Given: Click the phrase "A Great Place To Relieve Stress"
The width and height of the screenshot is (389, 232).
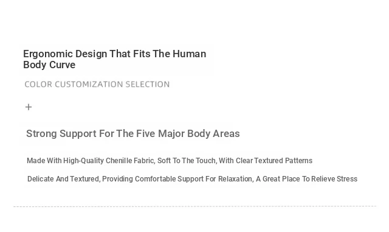Looking at the screenshot, I should (306, 179).
